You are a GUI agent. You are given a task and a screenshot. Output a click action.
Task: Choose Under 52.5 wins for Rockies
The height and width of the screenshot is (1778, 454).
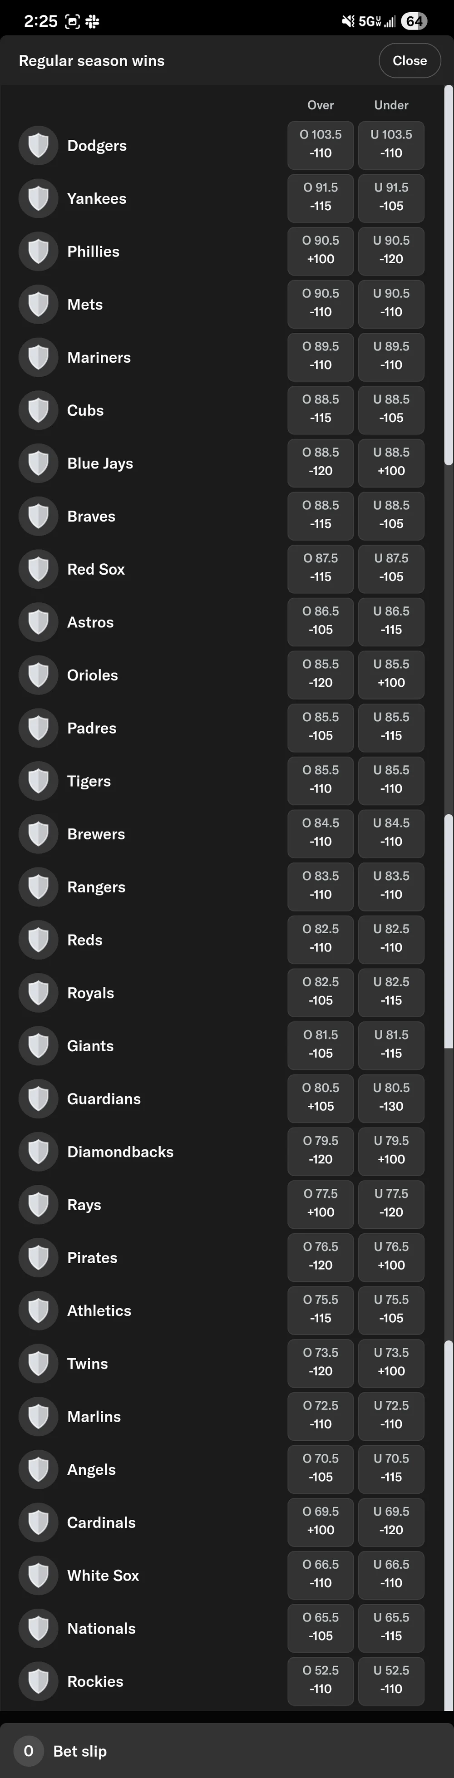pos(391,1681)
